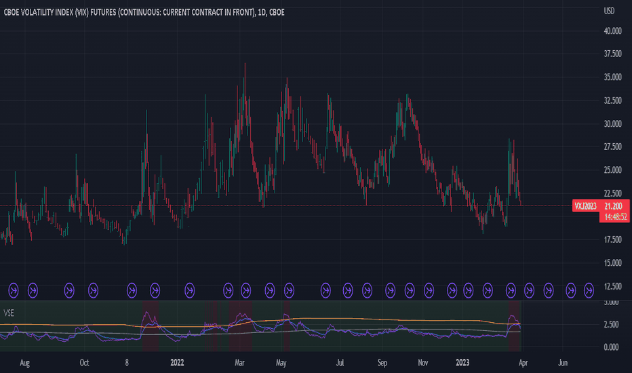
Task: Click the 12.500 price axis label
Action: (x=612, y=286)
